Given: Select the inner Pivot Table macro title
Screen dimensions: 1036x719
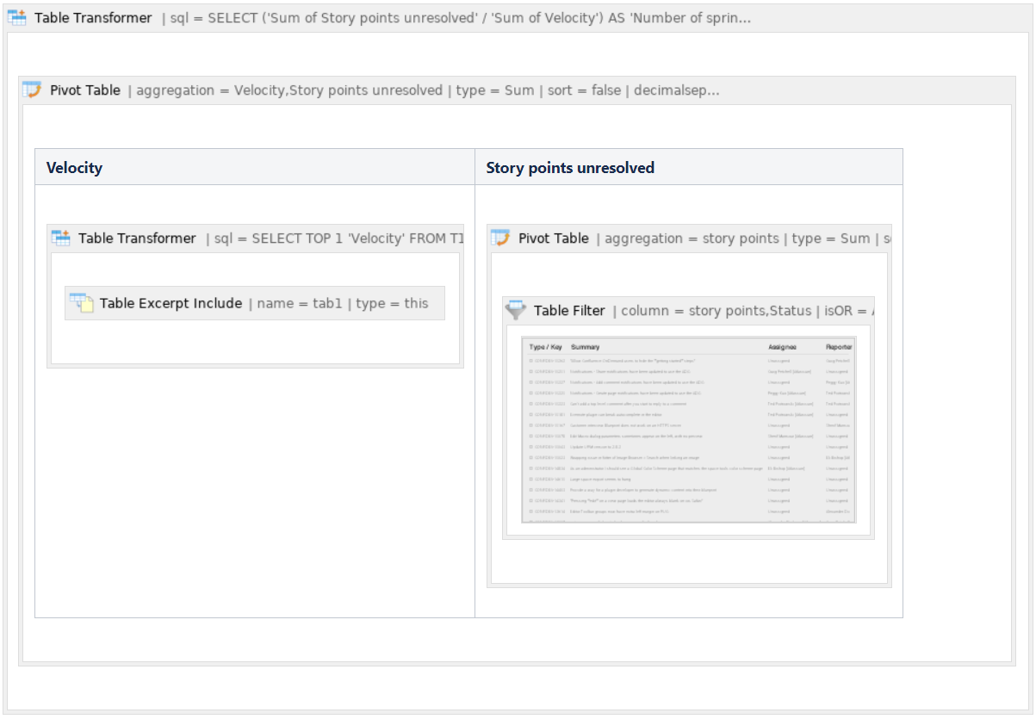Looking at the screenshot, I should 553,239.
